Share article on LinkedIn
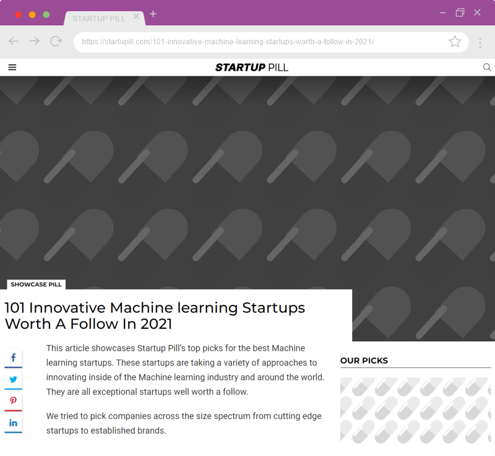 [13, 423]
